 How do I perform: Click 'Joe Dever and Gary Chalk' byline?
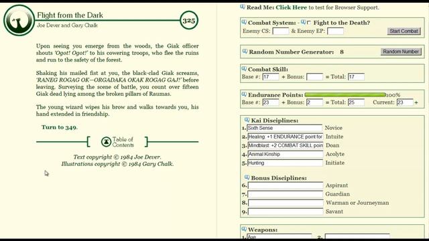(67, 25)
